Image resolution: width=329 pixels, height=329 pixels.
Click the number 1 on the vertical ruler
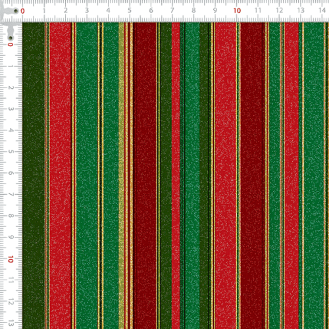pyautogui.click(x=11, y=66)
